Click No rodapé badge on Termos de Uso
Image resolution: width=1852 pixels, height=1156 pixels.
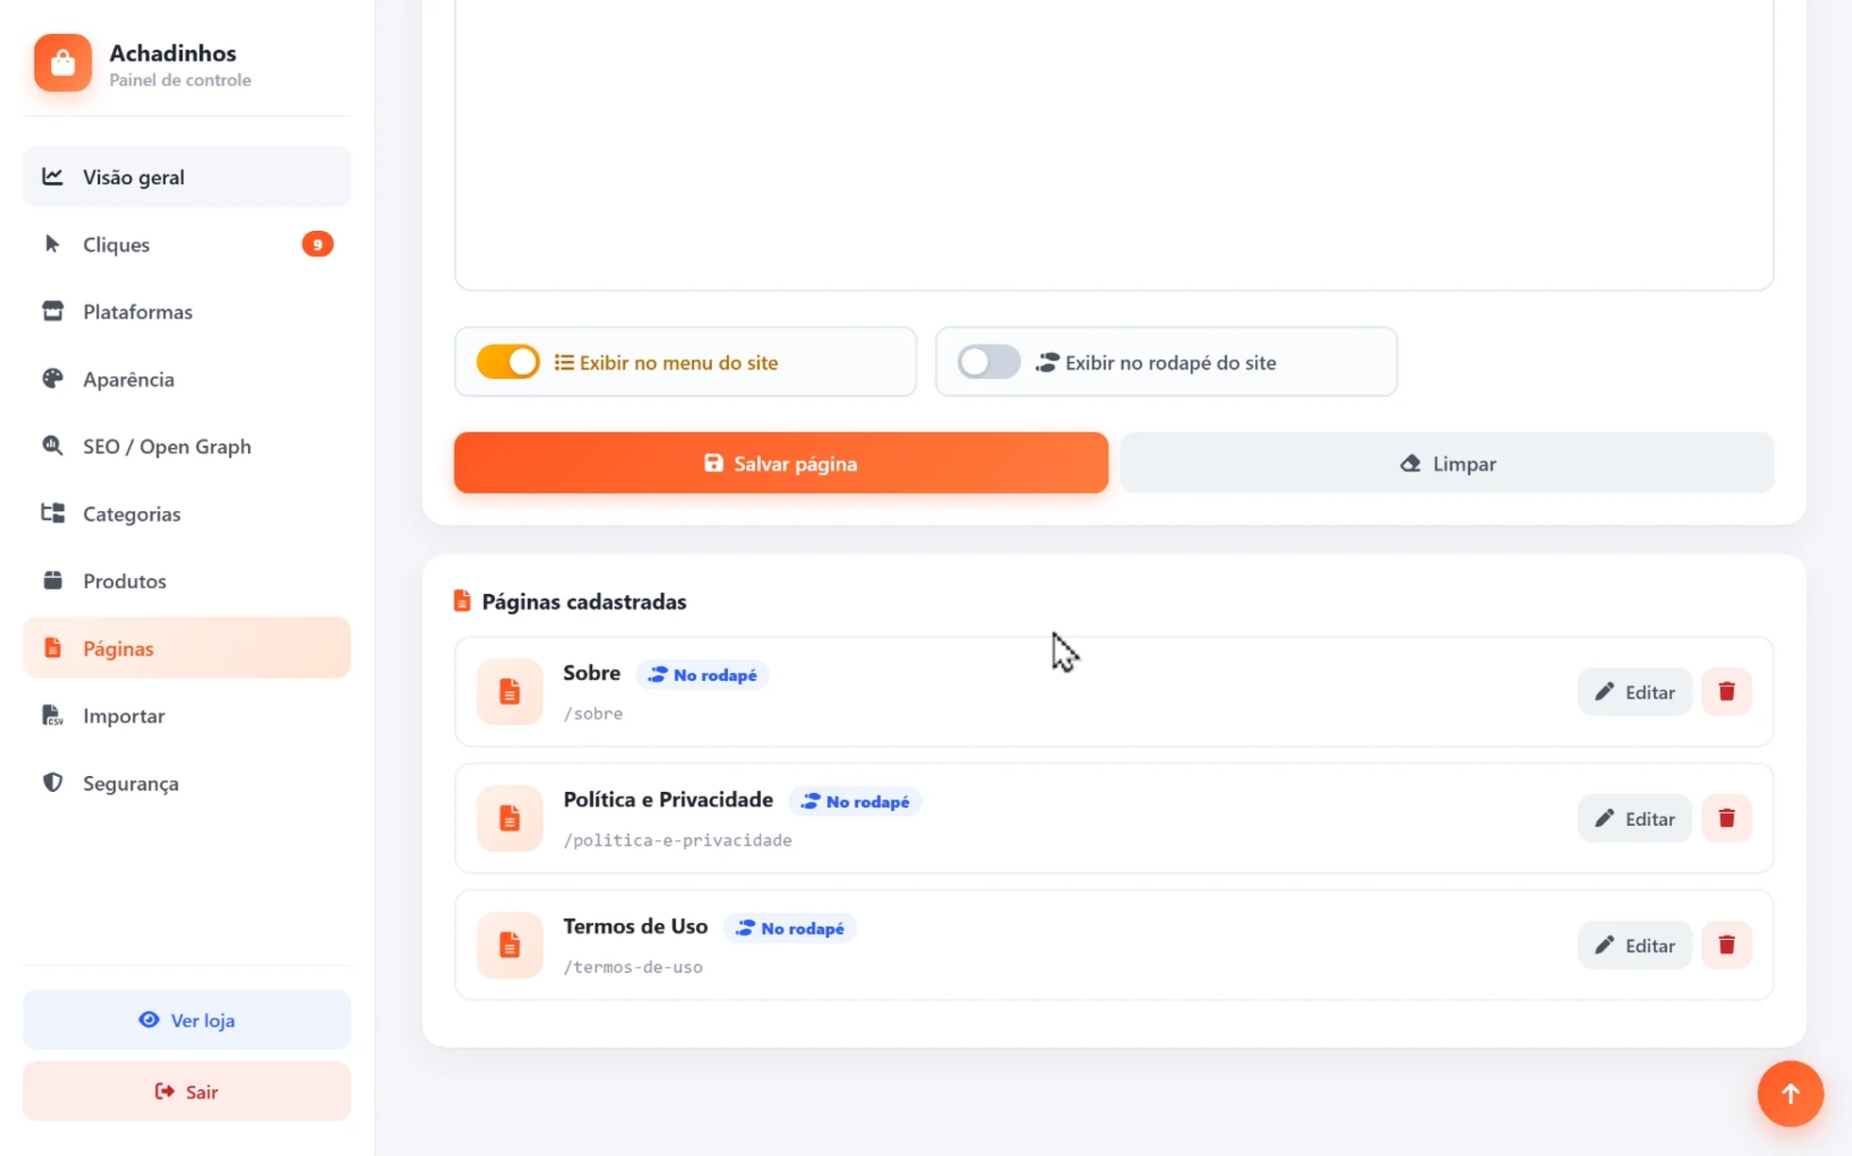(790, 929)
